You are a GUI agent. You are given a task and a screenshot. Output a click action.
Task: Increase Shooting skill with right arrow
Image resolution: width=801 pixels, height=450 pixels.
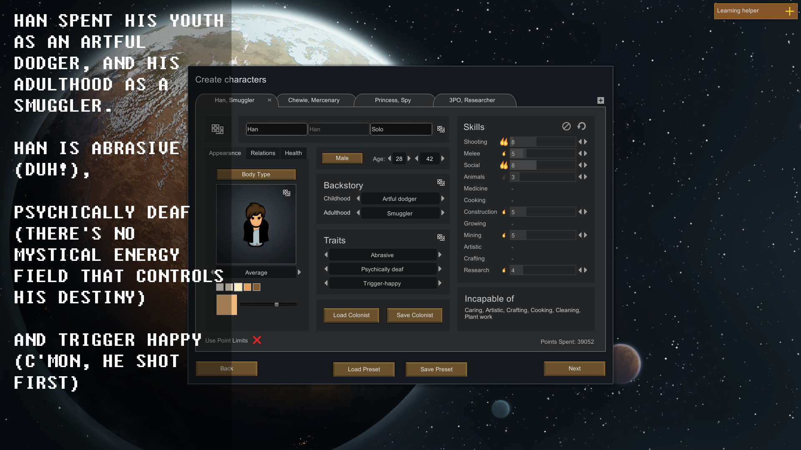click(x=586, y=142)
